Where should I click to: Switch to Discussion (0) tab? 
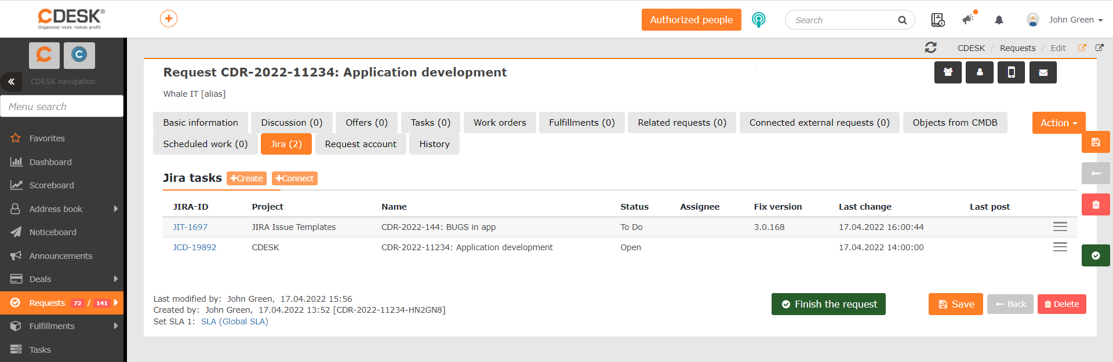click(x=292, y=123)
